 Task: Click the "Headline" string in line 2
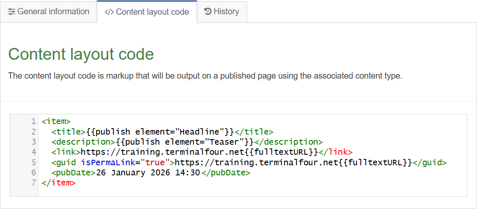pos(200,132)
